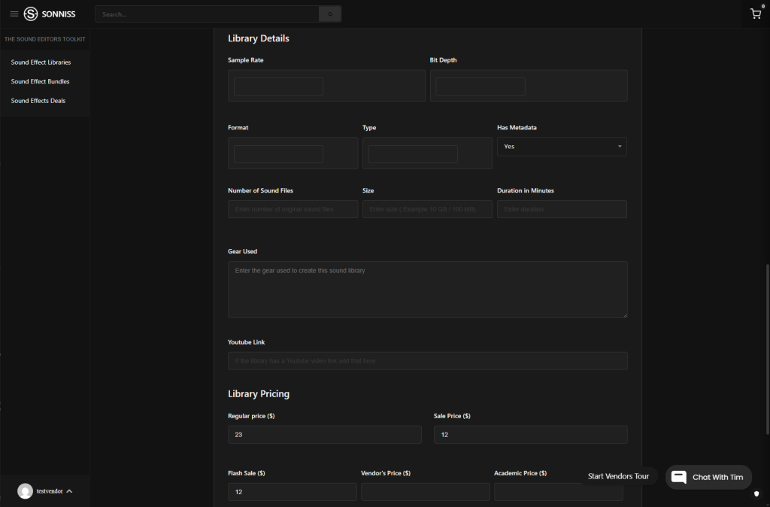Click the small shield icon at bottom right
Image resolution: width=770 pixels, height=507 pixels.
coord(756,493)
